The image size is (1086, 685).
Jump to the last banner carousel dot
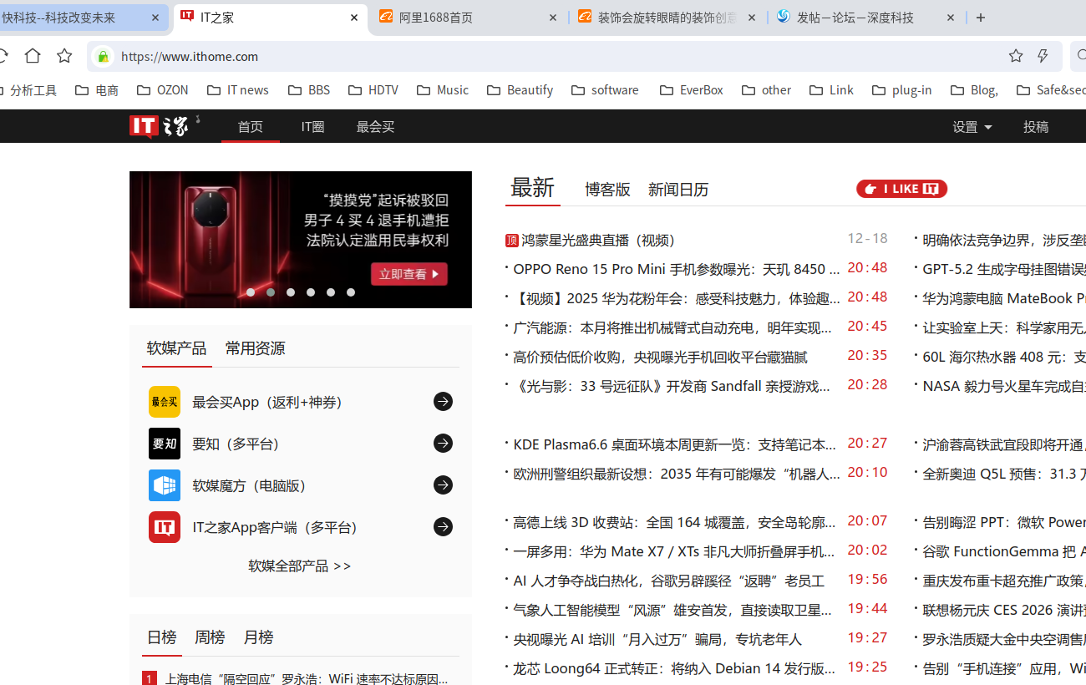351,292
